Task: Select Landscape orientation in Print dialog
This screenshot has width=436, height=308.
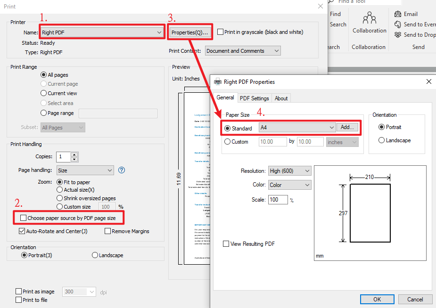Action: pos(95,255)
